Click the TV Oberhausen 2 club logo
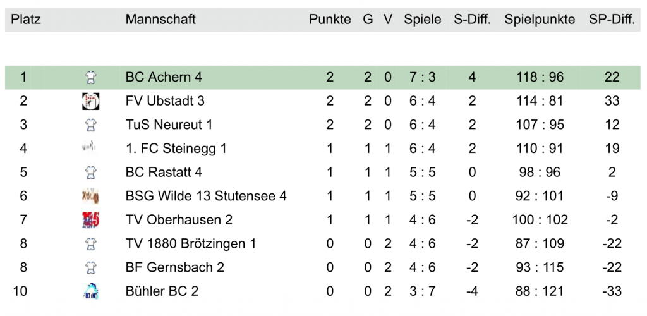Screen dimensions: 647x316 tap(91, 220)
